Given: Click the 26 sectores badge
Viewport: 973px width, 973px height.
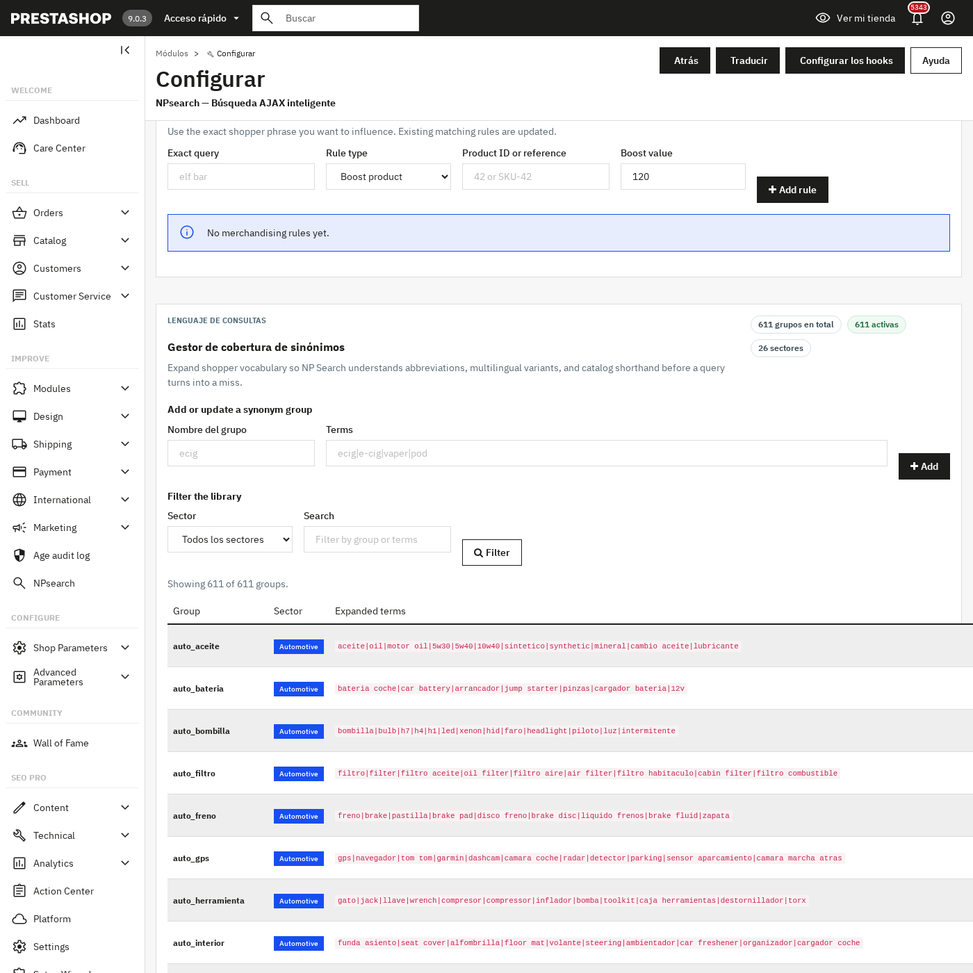Looking at the screenshot, I should pyautogui.click(x=780, y=348).
